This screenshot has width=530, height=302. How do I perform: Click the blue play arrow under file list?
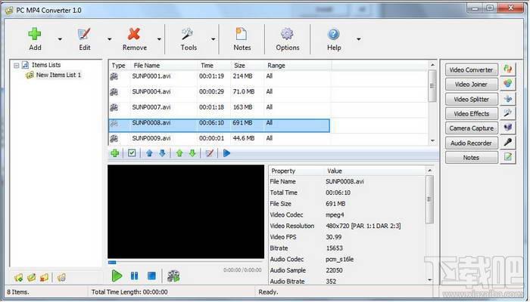click(x=226, y=153)
